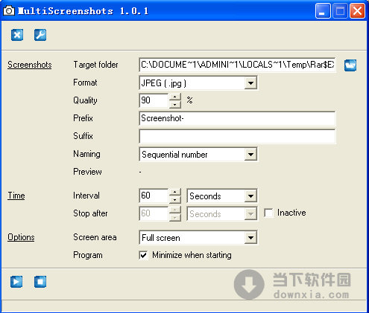Stop capturing with the stop icon

pos(40,282)
